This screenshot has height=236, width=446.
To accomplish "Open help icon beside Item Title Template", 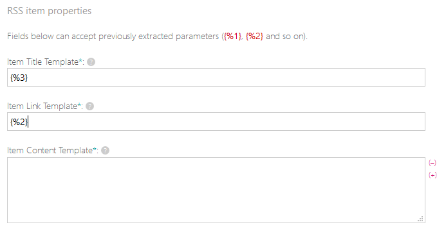I will [91, 62].
